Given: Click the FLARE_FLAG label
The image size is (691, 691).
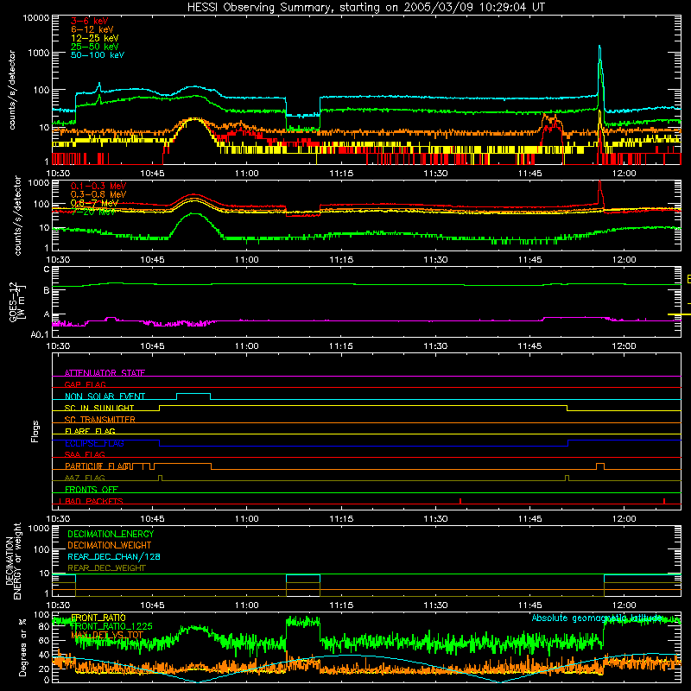Looking at the screenshot, I should pos(90,431).
